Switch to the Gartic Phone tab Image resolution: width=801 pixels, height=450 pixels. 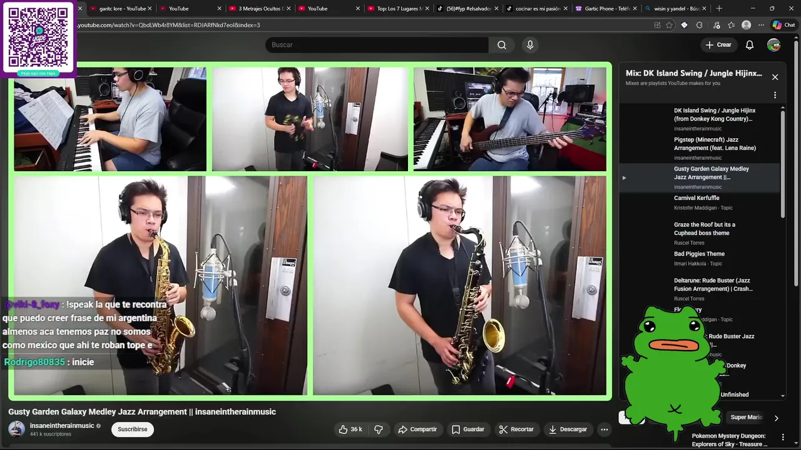(605, 9)
